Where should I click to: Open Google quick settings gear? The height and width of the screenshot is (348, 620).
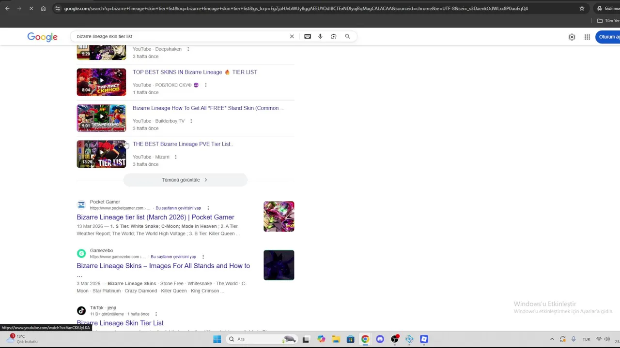point(572,37)
